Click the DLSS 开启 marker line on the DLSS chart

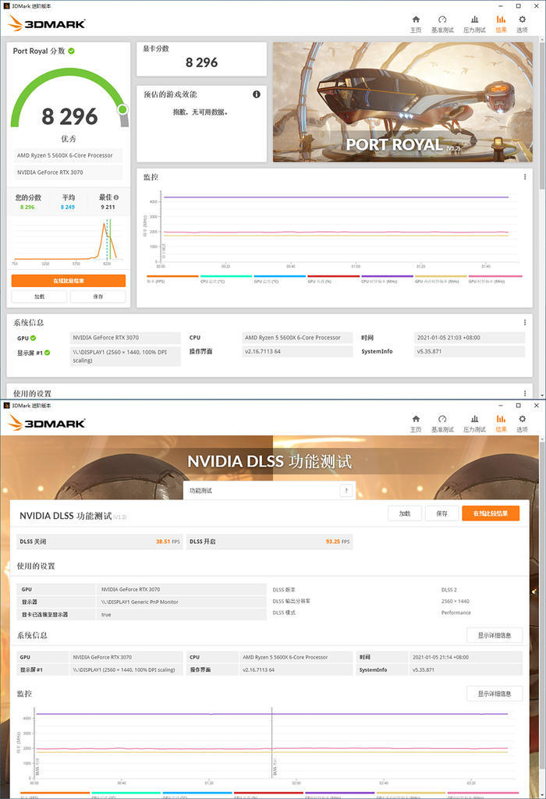pyautogui.click(x=271, y=743)
